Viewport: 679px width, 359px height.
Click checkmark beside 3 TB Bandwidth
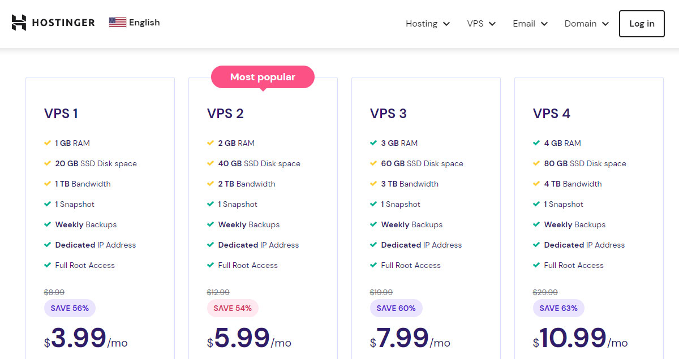point(373,184)
